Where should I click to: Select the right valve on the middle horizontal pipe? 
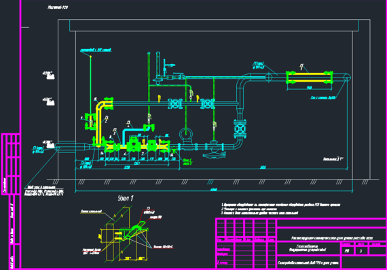[x=208, y=103]
